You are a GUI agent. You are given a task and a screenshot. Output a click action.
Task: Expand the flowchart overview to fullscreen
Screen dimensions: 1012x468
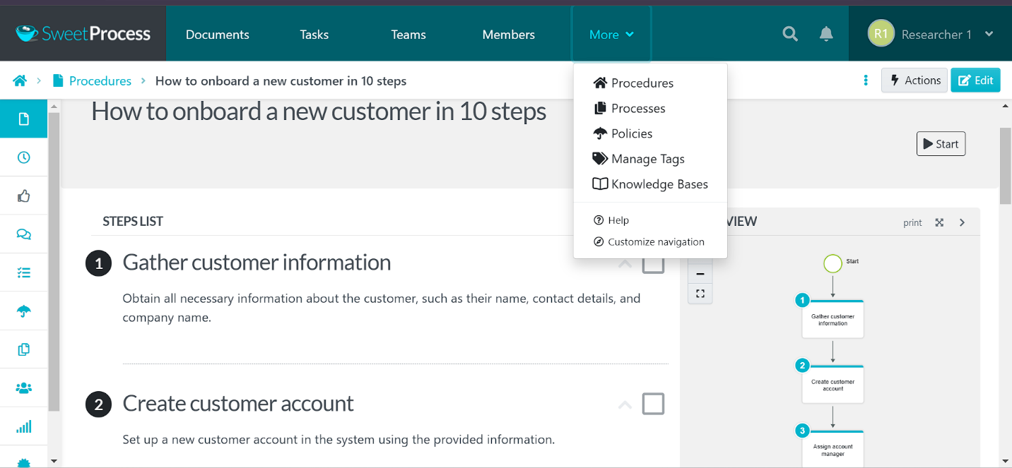coord(939,222)
